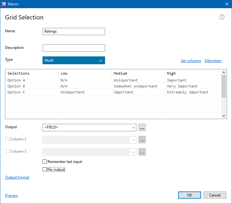Enable the Column 2 checkbox
Screen dimensions: 232x204
7,139
